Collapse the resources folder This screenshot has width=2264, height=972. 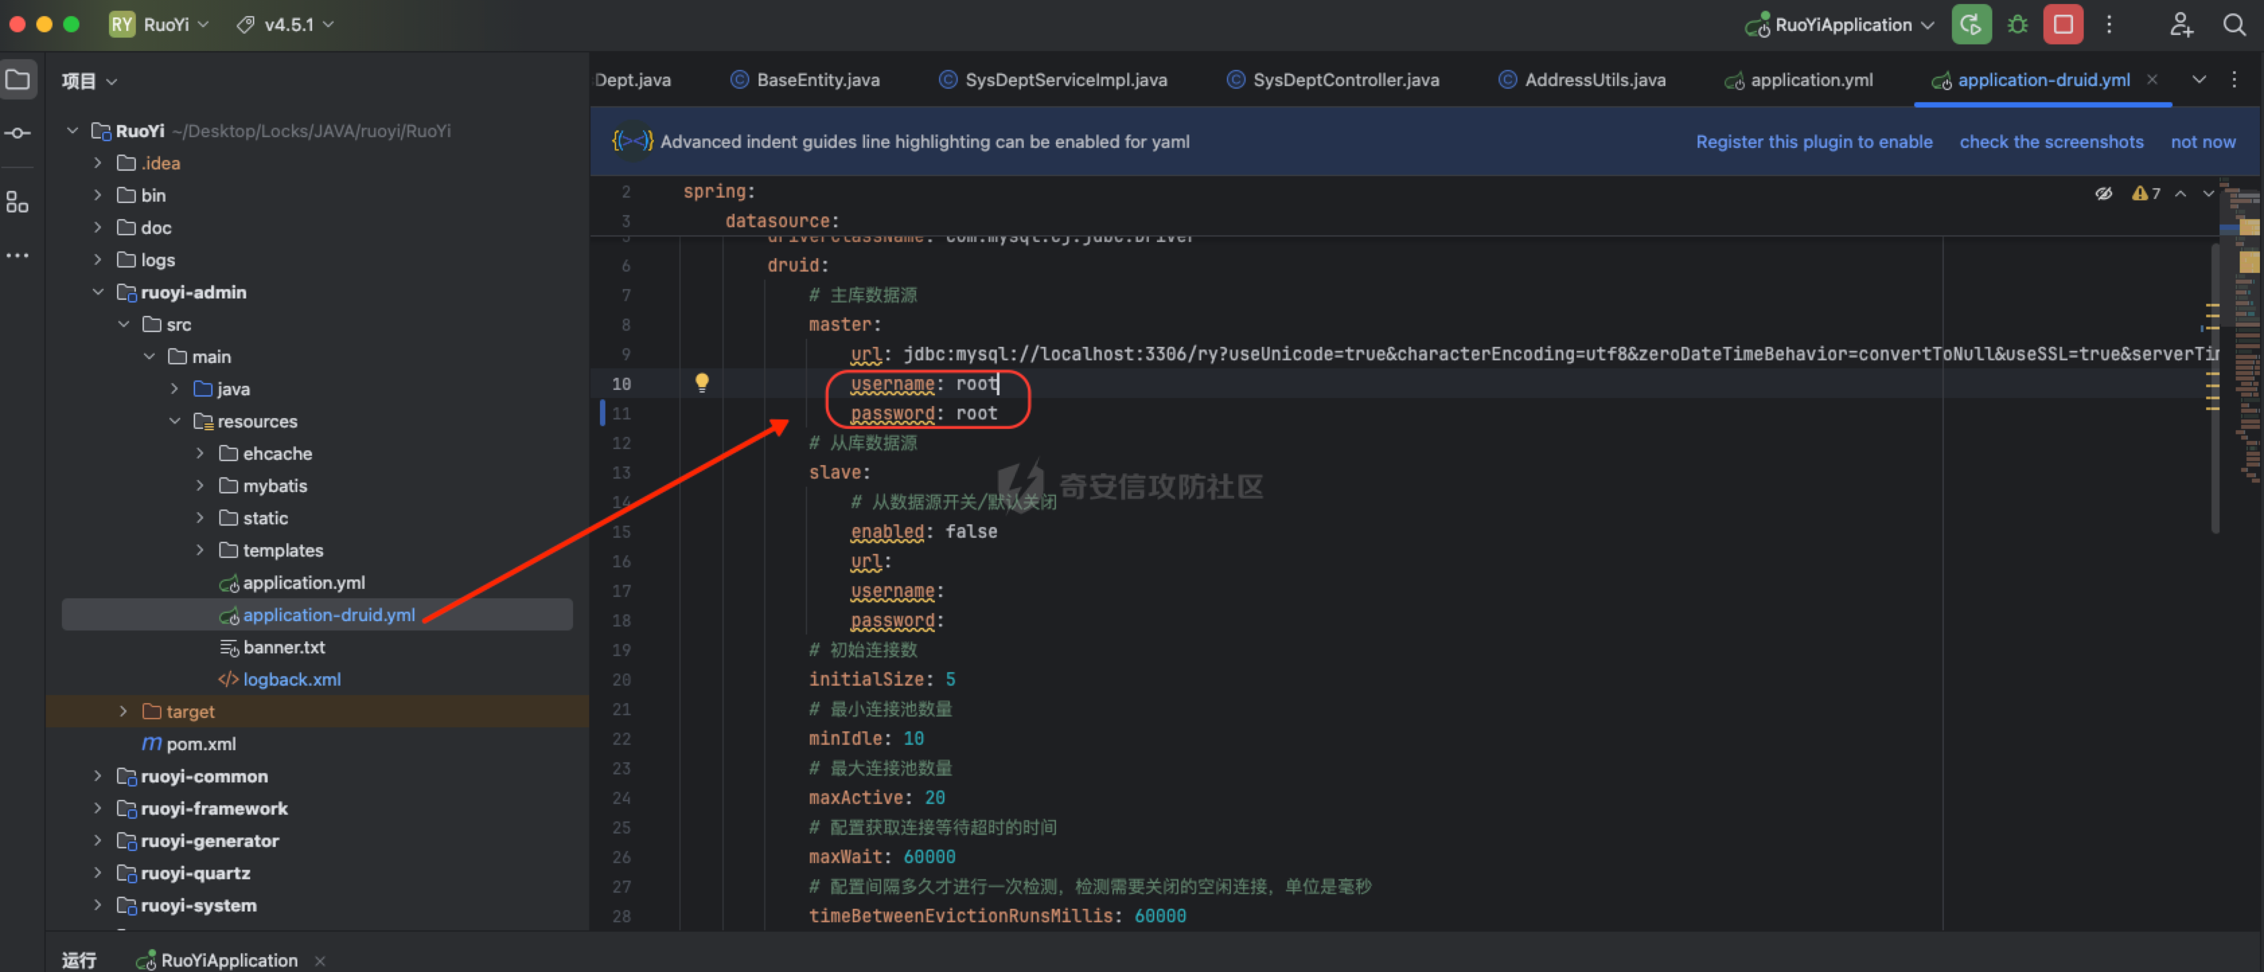tap(175, 421)
